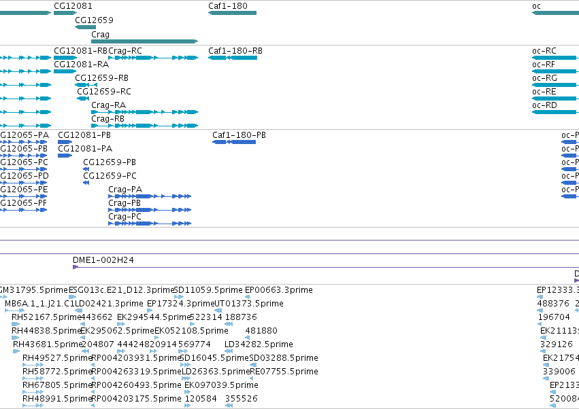The image size is (579, 409).
Task: Click EST RH44838.5prime
Action: tap(16, 338)
